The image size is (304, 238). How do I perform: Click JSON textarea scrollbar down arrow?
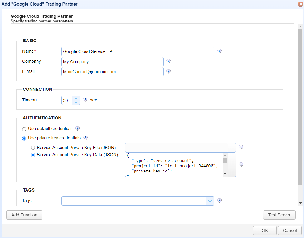[225, 174]
